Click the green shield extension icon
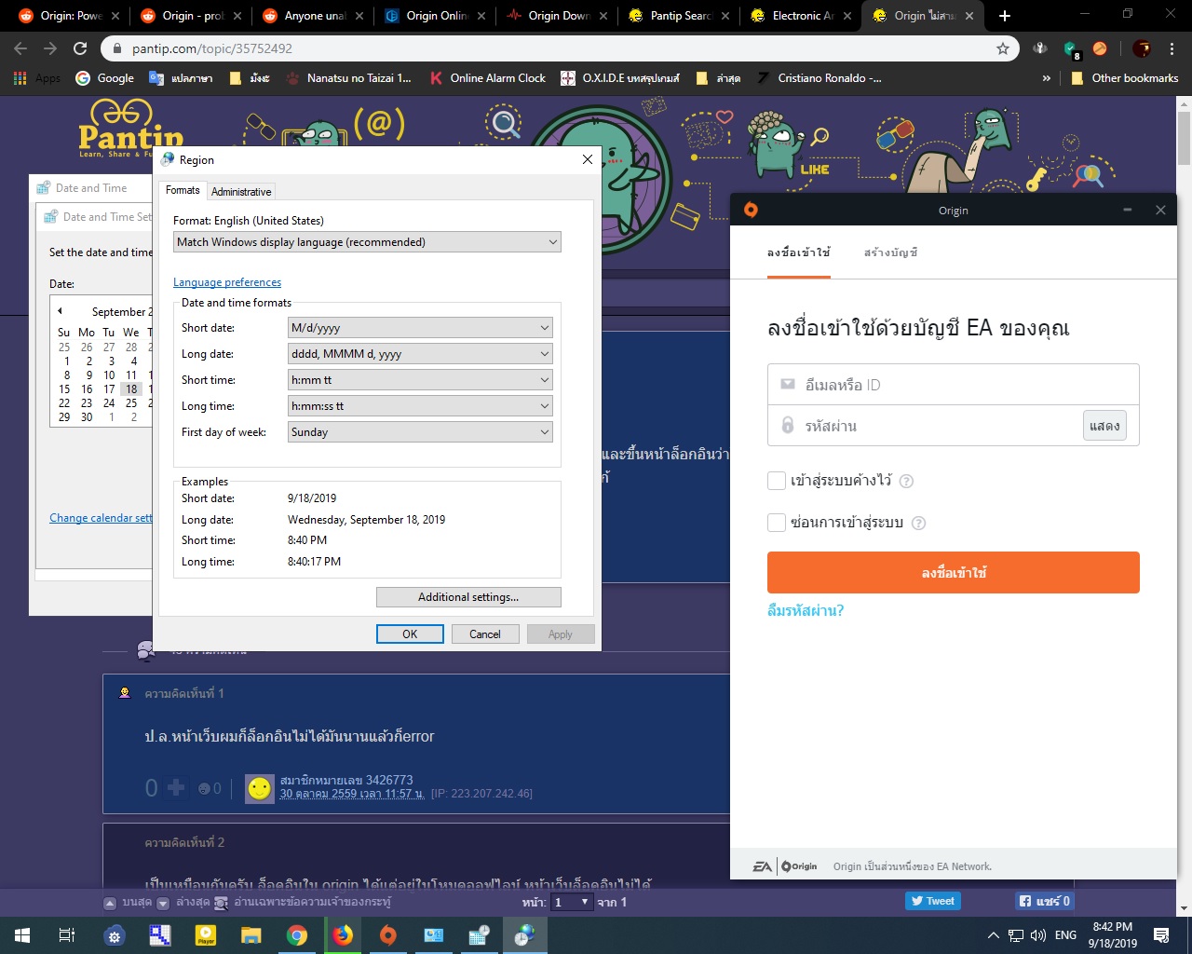Screen dimensions: 1192x954 point(1071,48)
